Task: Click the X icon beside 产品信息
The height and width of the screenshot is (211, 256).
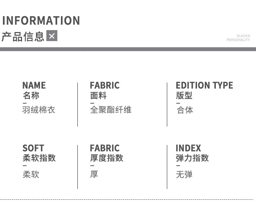Action: [52, 36]
